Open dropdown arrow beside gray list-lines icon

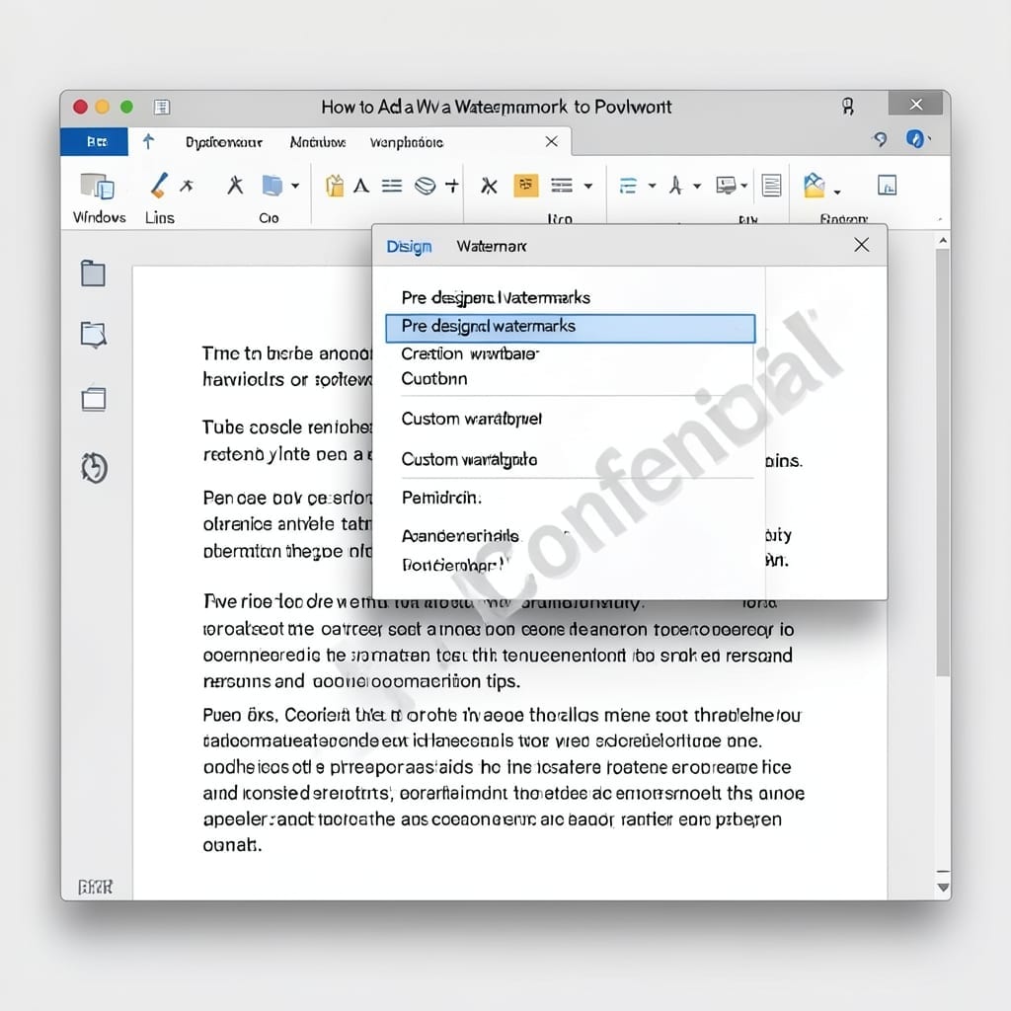coord(588,186)
